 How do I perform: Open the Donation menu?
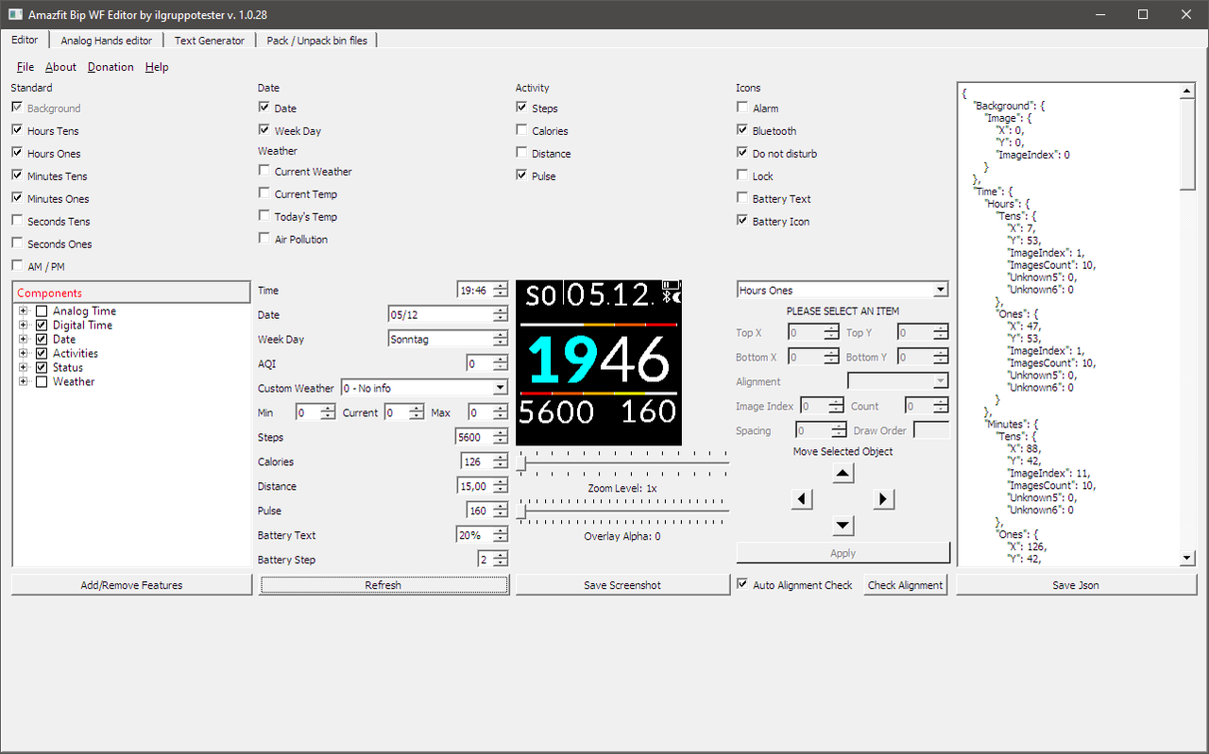pyautogui.click(x=111, y=67)
